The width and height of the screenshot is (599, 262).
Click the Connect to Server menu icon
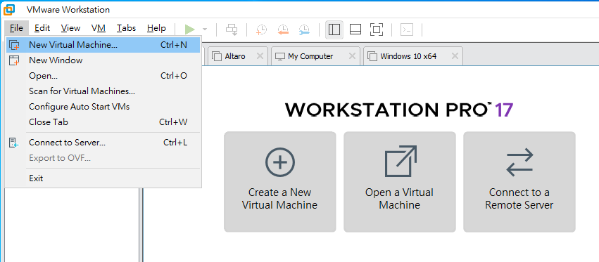[x=14, y=143]
